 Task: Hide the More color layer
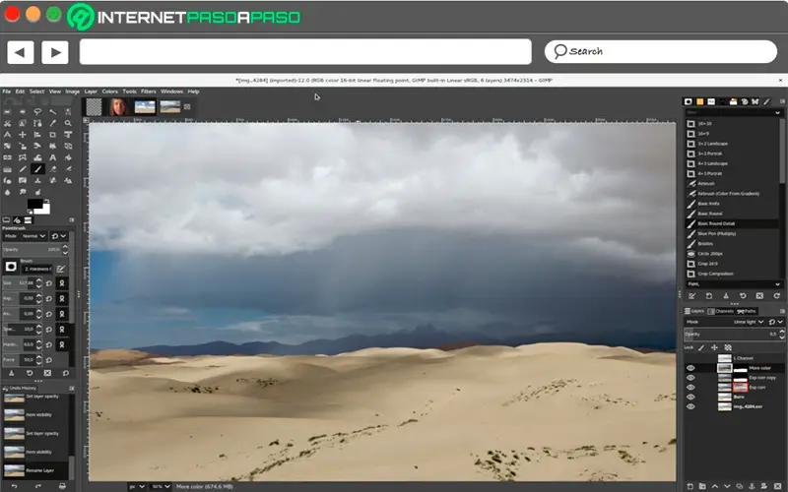click(x=690, y=368)
